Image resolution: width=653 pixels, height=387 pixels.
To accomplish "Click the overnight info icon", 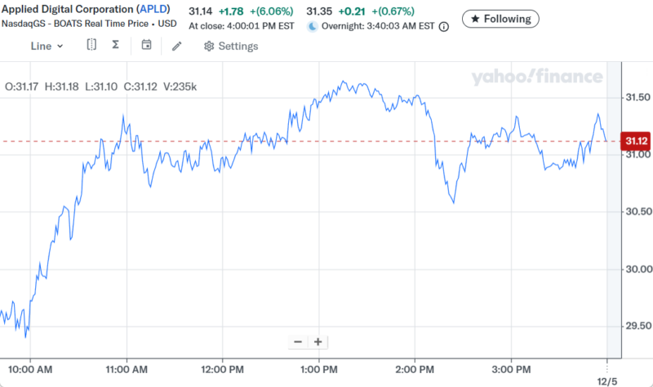I will click(x=444, y=27).
